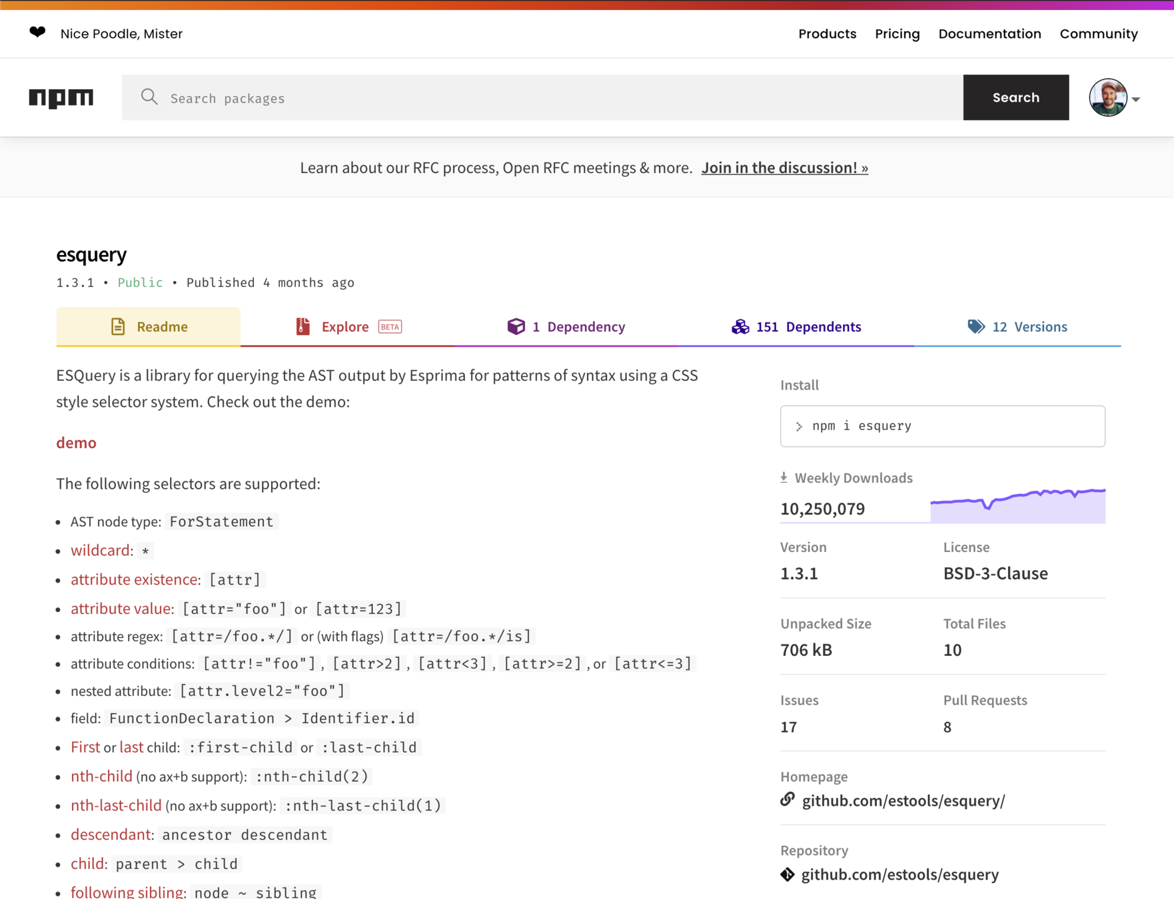Open the github.com/estools/esquery repository link
The width and height of the screenshot is (1174, 899).
coord(899,874)
